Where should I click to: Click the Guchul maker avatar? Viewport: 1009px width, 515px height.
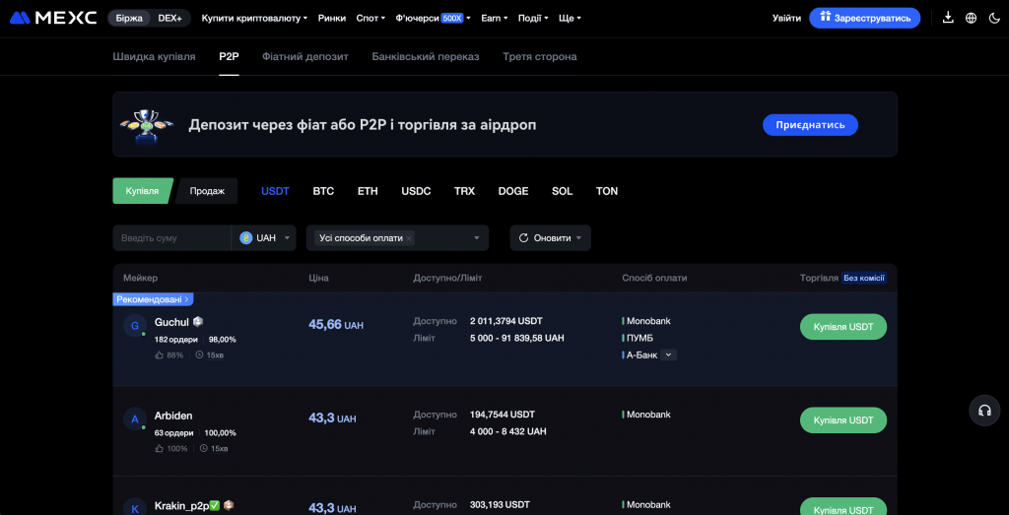click(135, 327)
